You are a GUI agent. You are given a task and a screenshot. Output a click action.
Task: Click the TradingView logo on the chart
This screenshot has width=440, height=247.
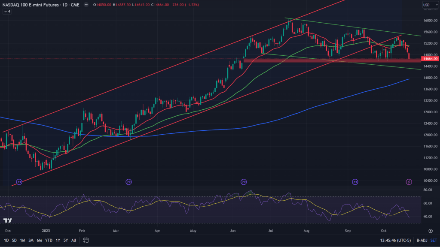click(7, 220)
